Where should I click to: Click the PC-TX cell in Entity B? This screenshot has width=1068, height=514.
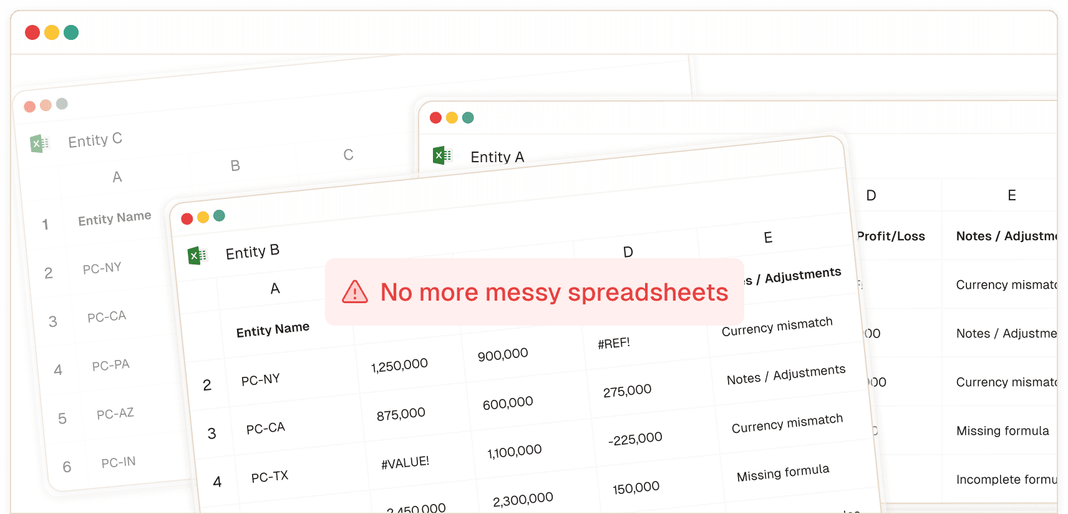269,477
